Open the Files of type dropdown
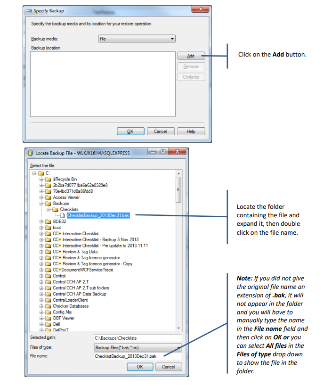 click(x=138, y=348)
